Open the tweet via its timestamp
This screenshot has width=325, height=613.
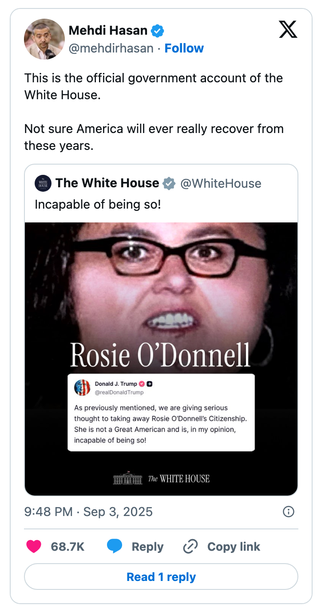point(88,512)
